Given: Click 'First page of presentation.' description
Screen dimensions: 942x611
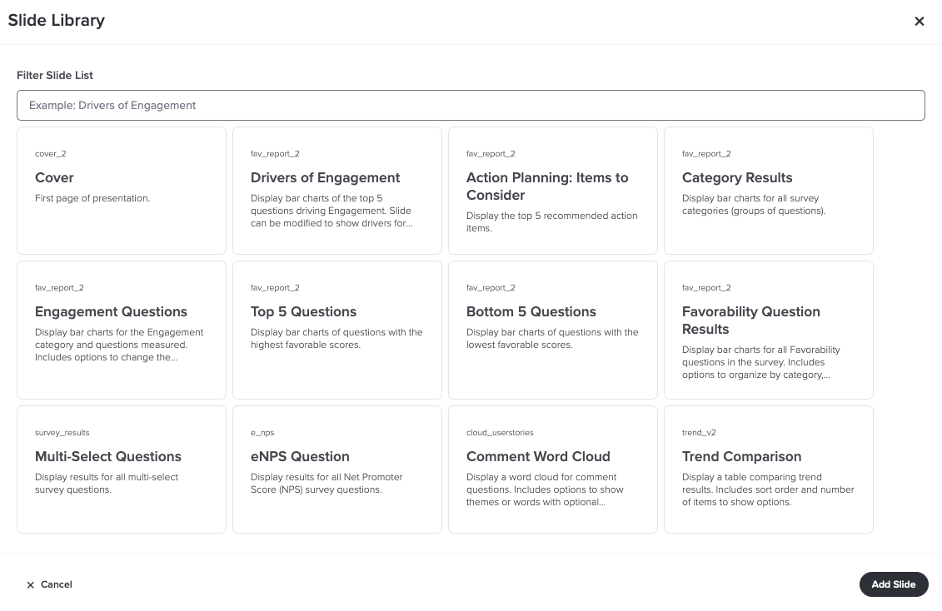Looking at the screenshot, I should (x=92, y=198).
